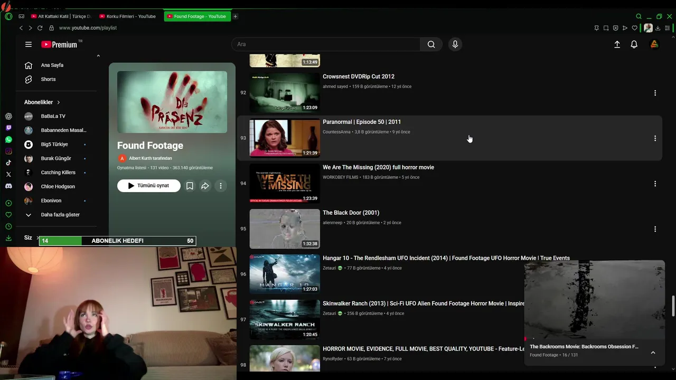
Task: Click the Opera GX logo menu
Action: pyautogui.click(x=8, y=16)
